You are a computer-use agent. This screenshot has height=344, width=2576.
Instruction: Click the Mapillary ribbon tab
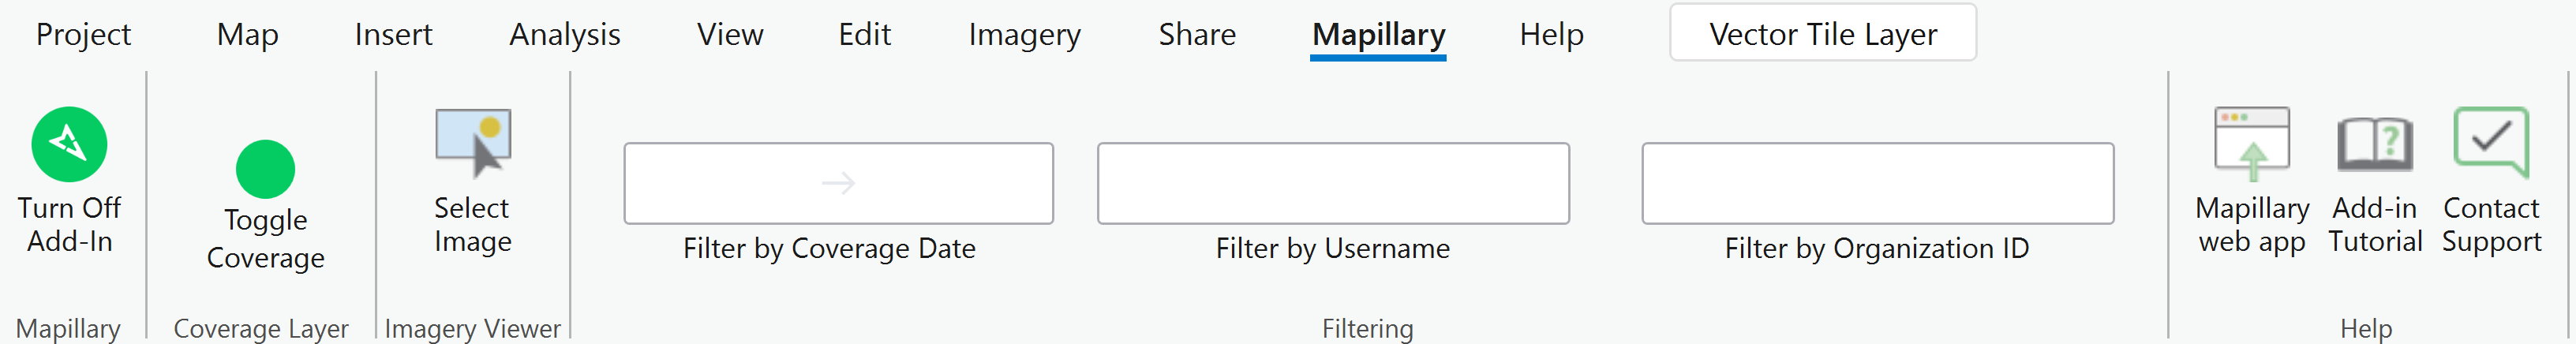pyautogui.click(x=1378, y=35)
